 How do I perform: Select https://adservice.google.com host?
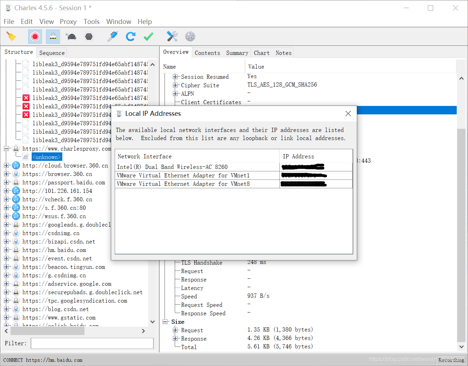pos(67,284)
